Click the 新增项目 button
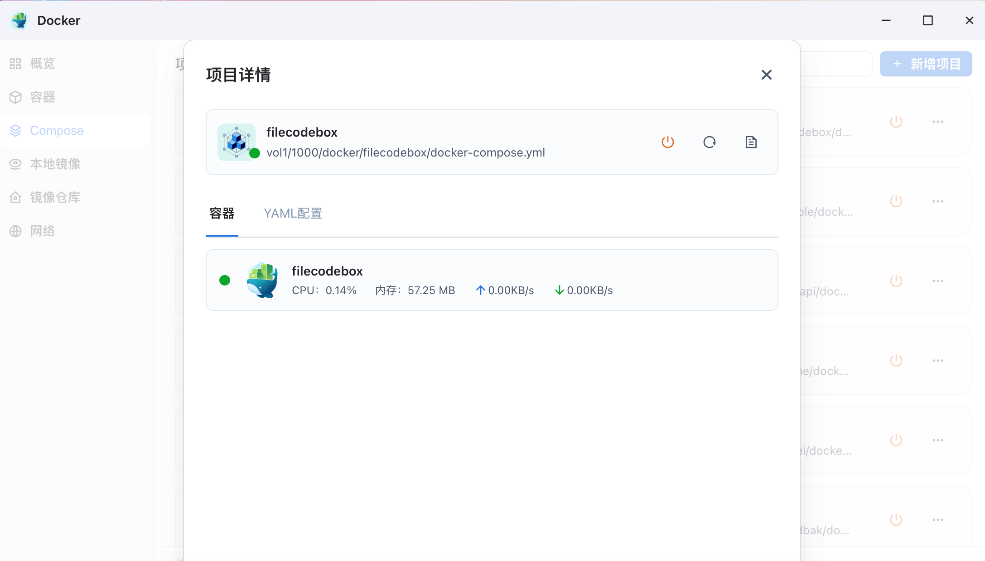The width and height of the screenshot is (985, 561). (926, 64)
